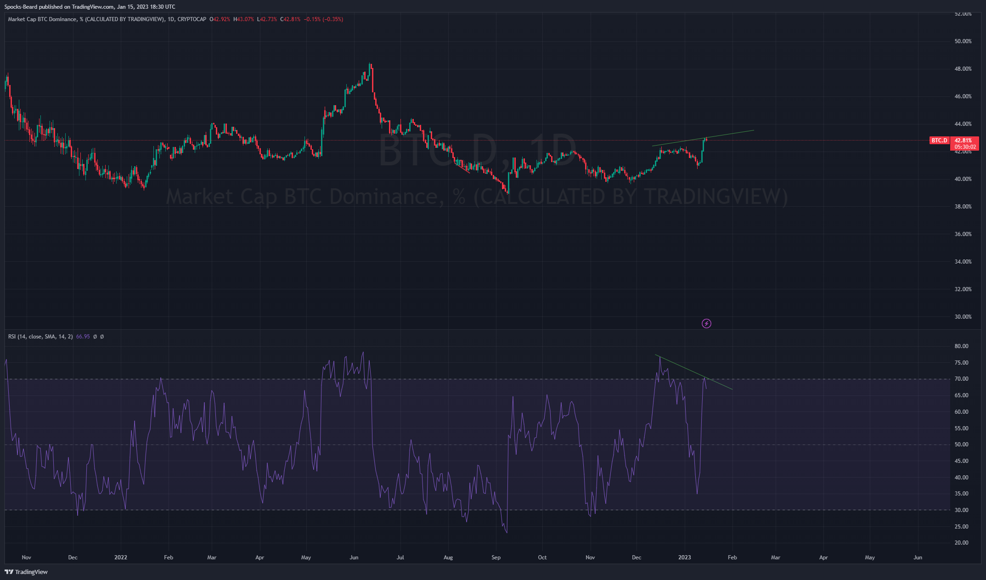Click 75.00 on the RSI scale

point(961,363)
